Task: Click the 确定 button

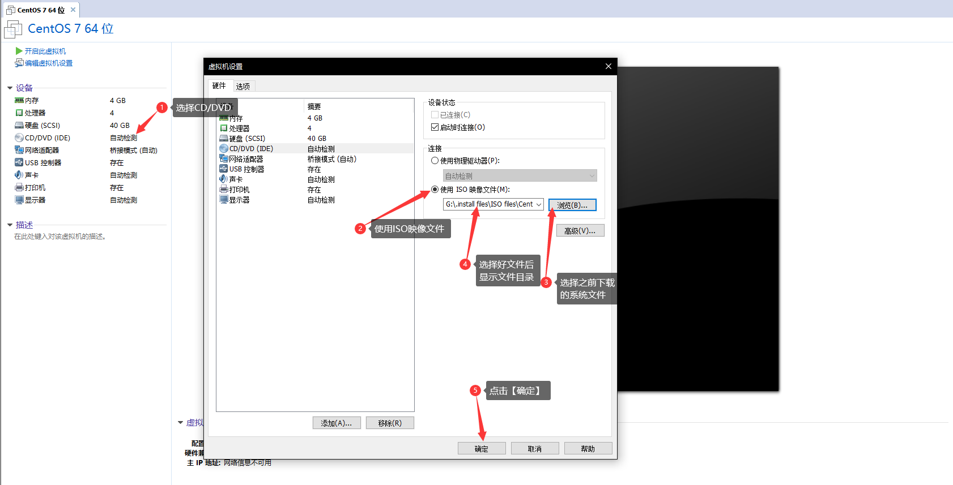Action: pyautogui.click(x=482, y=448)
